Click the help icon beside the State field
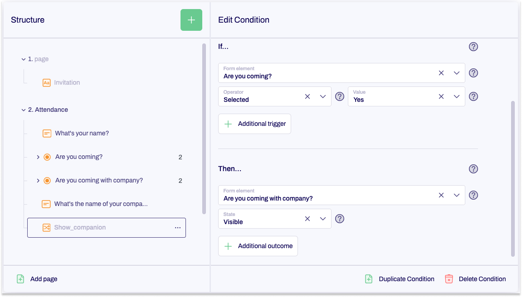The width and height of the screenshot is (522, 297). point(340,219)
